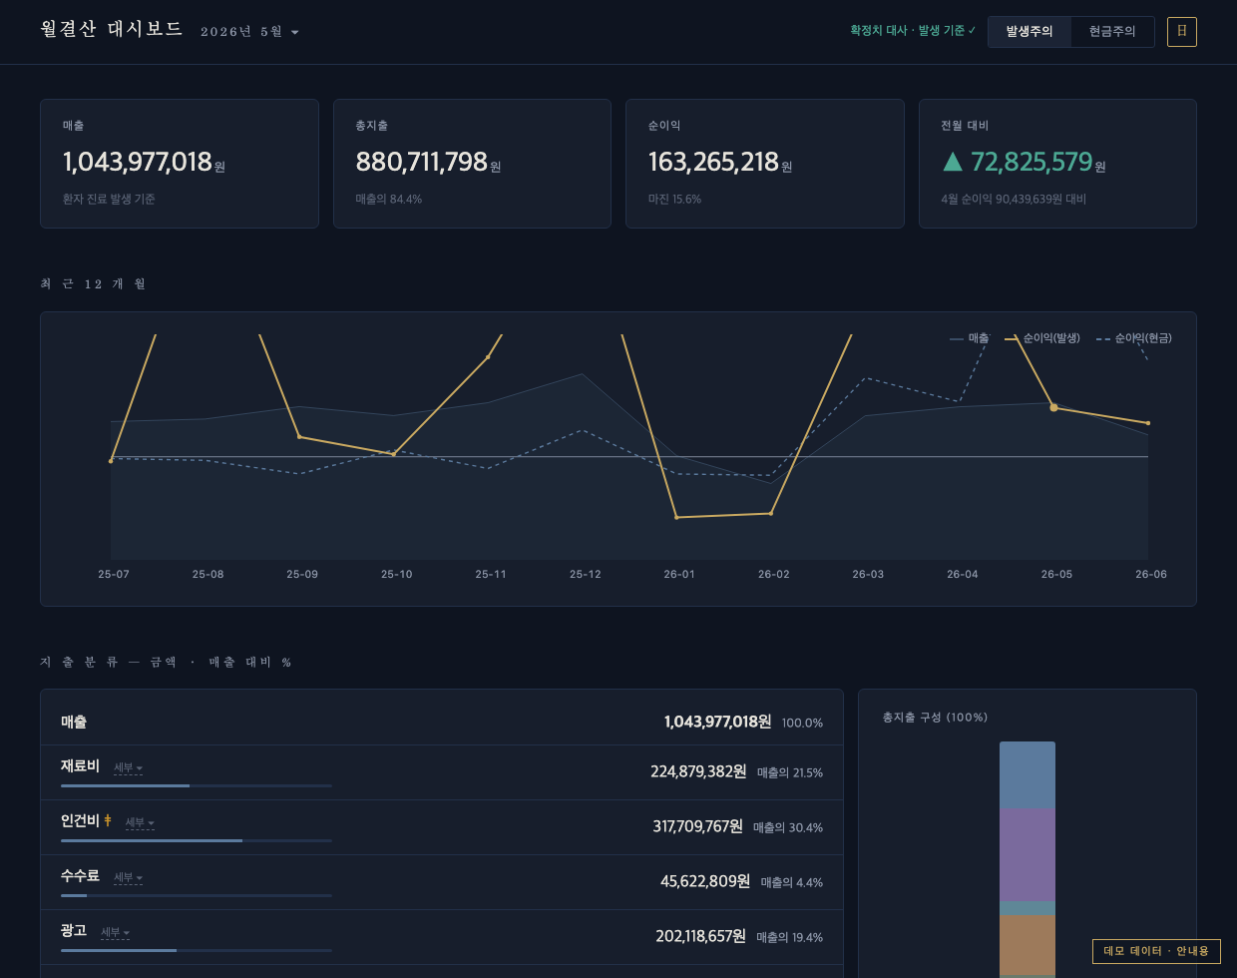Image resolution: width=1237 pixels, height=978 pixels.
Task: Switch to 현금주의 accounting mode
Action: (1112, 32)
